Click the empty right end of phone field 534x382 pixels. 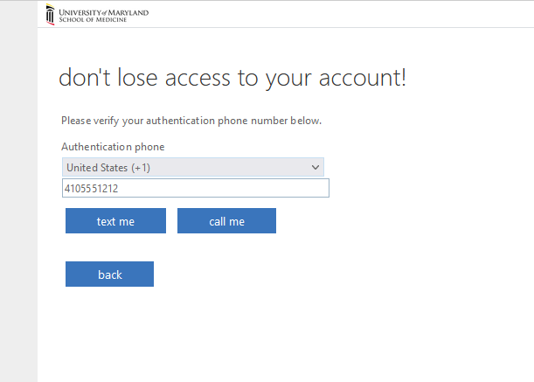click(x=297, y=188)
